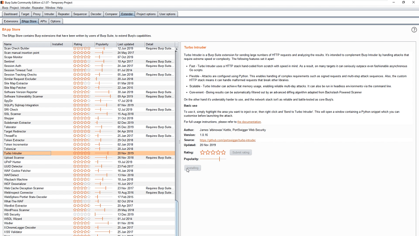Click the Turbo Intruder popularity bar in details
Screen dimensions: 419x236
point(213,159)
